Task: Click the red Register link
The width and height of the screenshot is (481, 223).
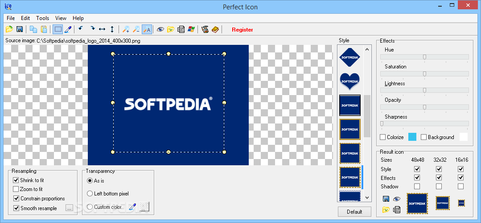Action: (243, 30)
